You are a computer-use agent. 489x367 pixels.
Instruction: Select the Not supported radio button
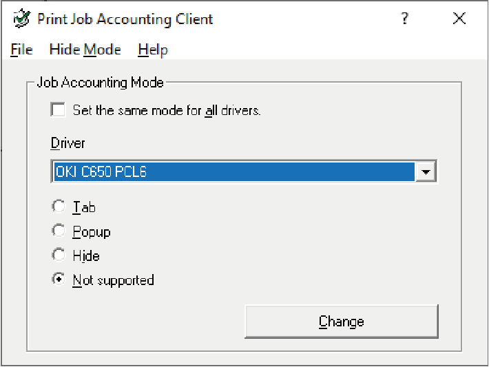(59, 280)
